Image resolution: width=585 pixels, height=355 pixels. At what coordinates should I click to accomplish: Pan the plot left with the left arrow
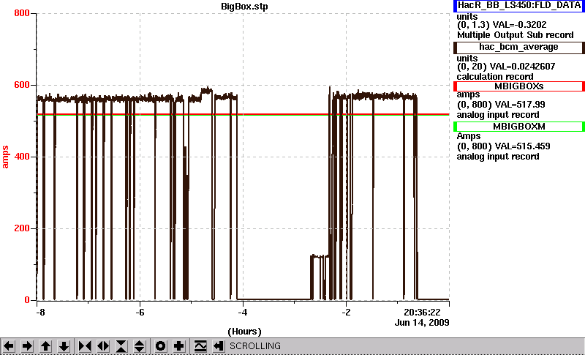coord(9,346)
